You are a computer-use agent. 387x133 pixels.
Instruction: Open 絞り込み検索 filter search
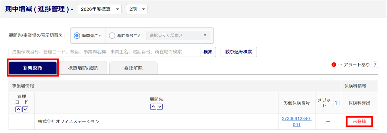click(239, 52)
